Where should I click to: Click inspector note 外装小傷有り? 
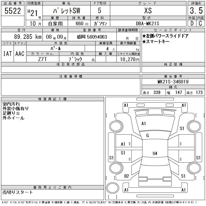pos(15,108)
